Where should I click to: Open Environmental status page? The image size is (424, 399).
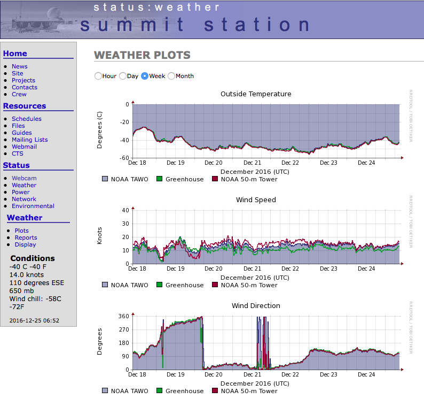click(33, 206)
